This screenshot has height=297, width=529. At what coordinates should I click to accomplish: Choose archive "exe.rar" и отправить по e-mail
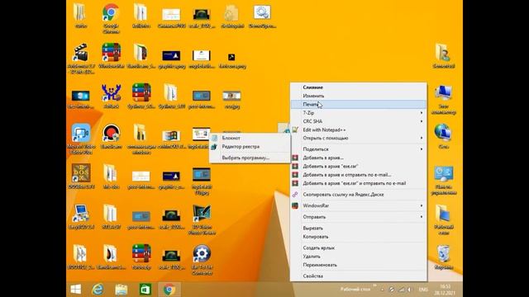358,183
